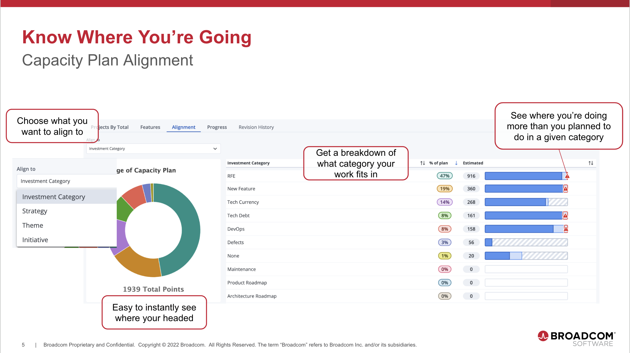Image resolution: width=630 pixels, height=353 pixels.
Task: Click the New Feature warning icon
Action: tap(566, 189)
